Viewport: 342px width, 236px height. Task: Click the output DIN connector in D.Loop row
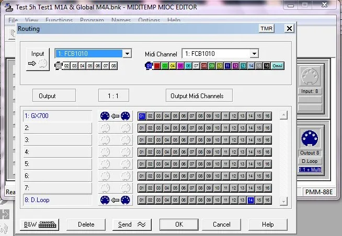(105, 200)
